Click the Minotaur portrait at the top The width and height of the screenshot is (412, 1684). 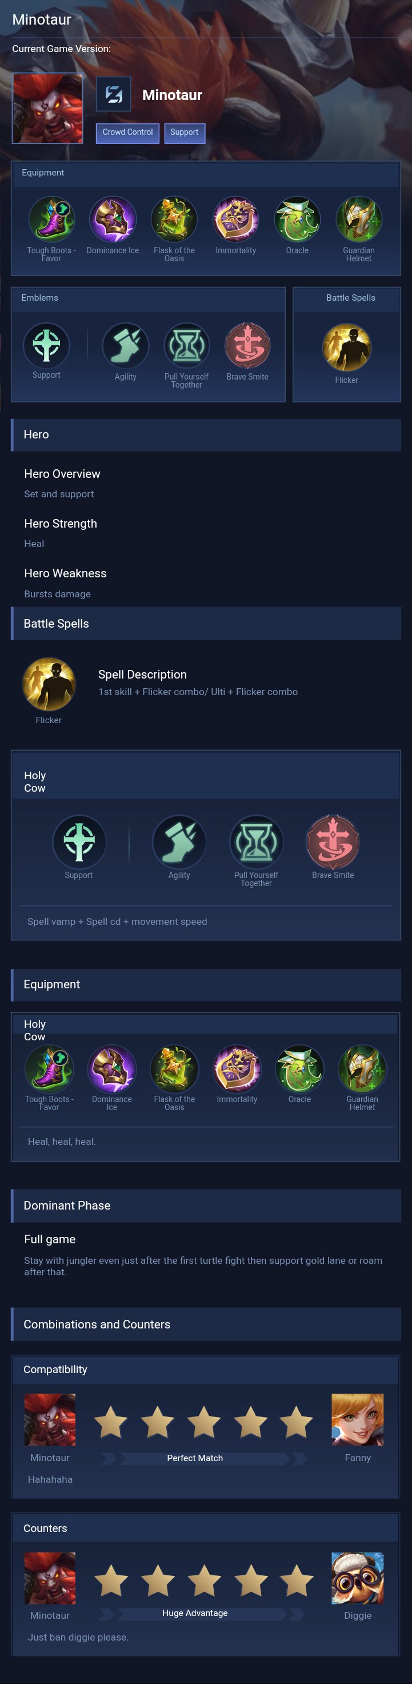[x=48, y=109]
